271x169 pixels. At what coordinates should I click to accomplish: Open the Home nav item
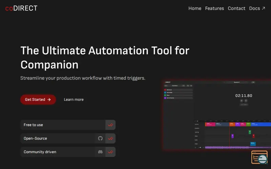coord(195,8)
